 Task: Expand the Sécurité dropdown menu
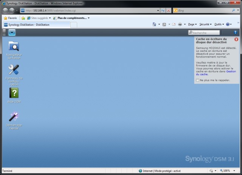[x=205, y=25]
